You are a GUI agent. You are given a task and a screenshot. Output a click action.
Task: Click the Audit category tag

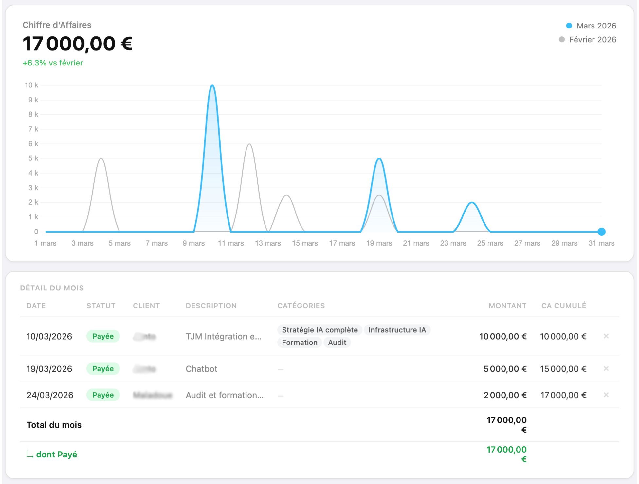pyautogui.click(x=337, y=342)
